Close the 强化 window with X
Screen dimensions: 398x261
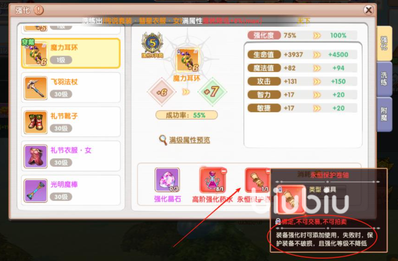pos(368,10)
